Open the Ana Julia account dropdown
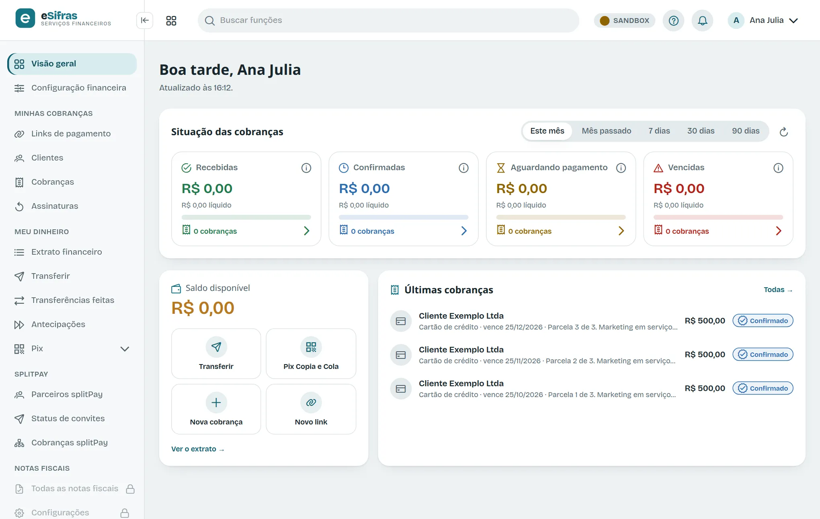This screenshot has height=519, width=820. pyautogui.click(x=763, y=21)
